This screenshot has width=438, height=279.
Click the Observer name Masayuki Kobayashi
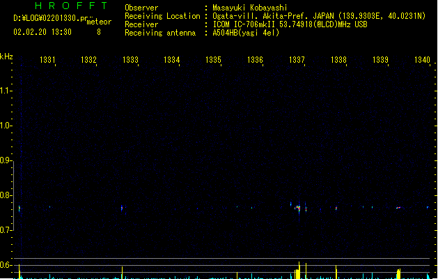(x=250, y=8)
